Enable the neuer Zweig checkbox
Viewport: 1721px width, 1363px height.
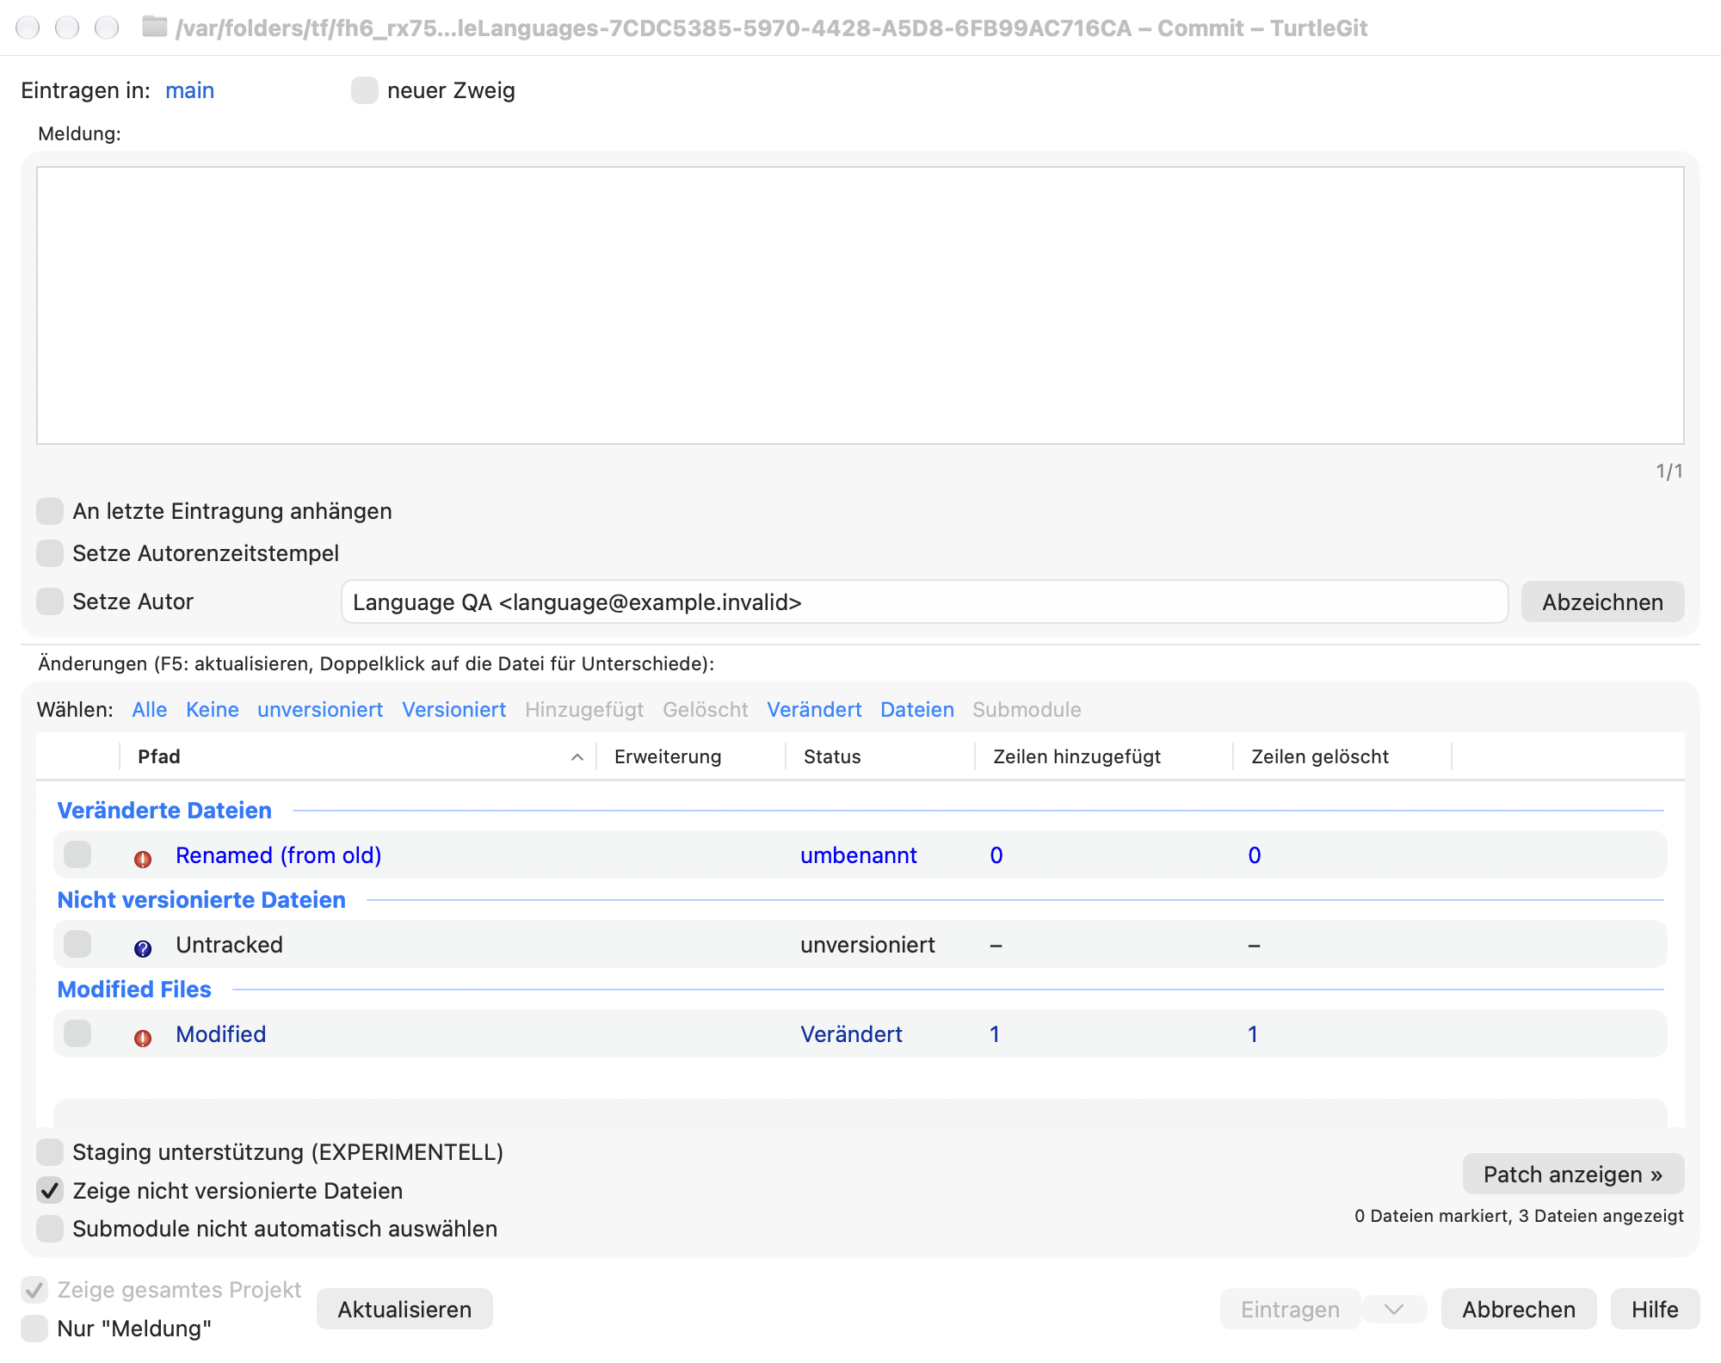coord(365,90)
